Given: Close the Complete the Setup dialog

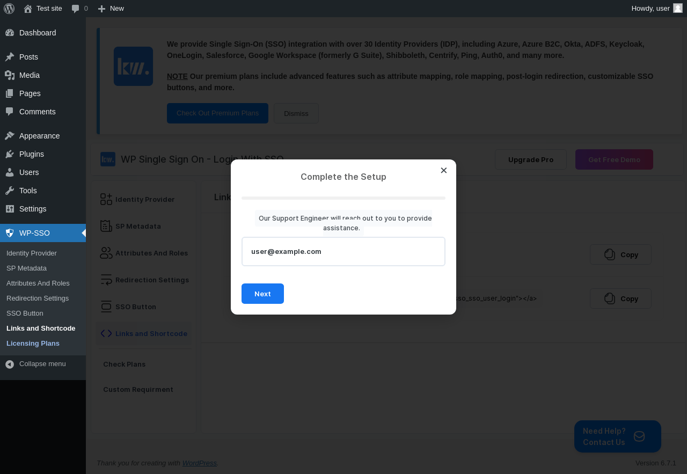Looking at the screenshot, I should (444, 170).
